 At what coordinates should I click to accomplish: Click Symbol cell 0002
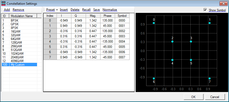(122, 31)
